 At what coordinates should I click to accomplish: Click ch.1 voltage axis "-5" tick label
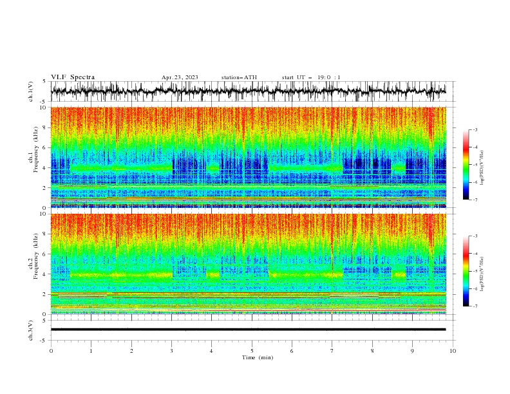[x=42, y=102]
